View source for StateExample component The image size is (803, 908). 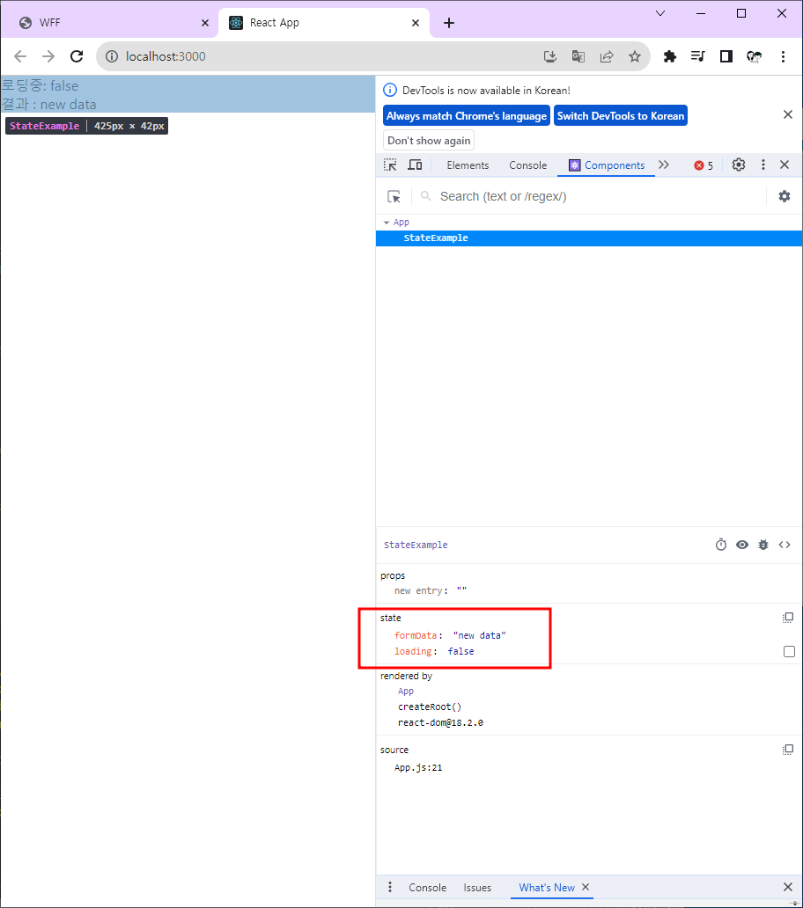(x=785, y=545)
